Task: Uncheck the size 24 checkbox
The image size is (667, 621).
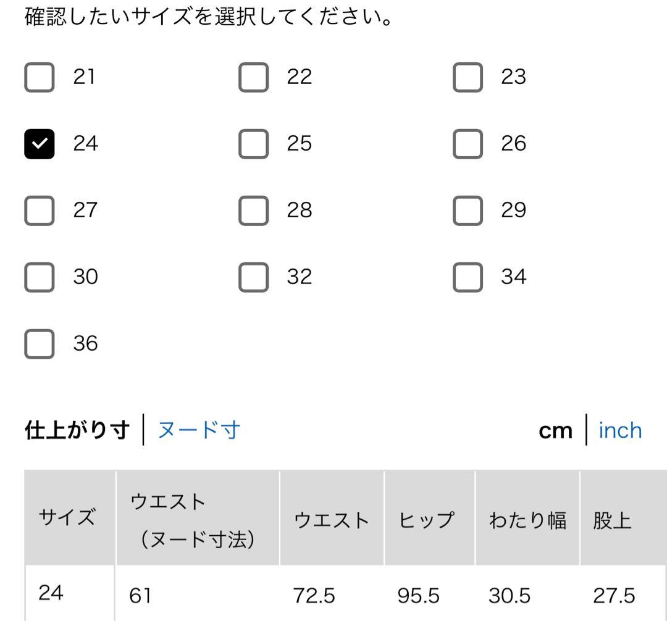Action: 40,144
